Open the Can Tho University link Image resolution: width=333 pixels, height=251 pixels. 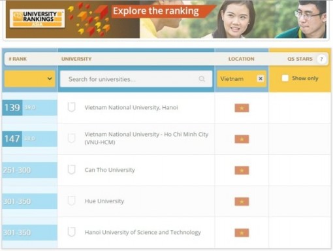click(110, 170)
